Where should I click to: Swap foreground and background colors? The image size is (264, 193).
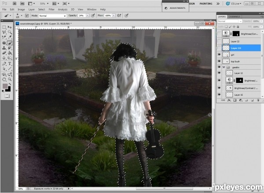(x=10, y=84)
